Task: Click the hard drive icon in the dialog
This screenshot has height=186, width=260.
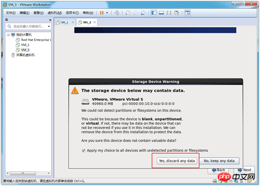Action: 85,101
